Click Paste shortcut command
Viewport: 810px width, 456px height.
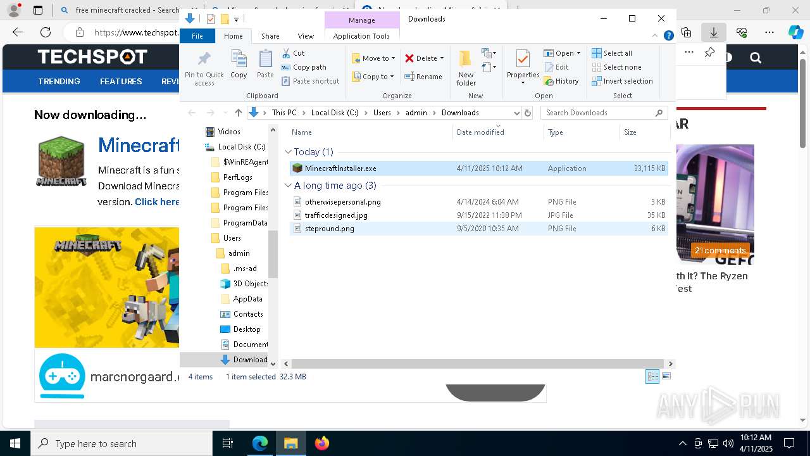(x=310, y=81)
